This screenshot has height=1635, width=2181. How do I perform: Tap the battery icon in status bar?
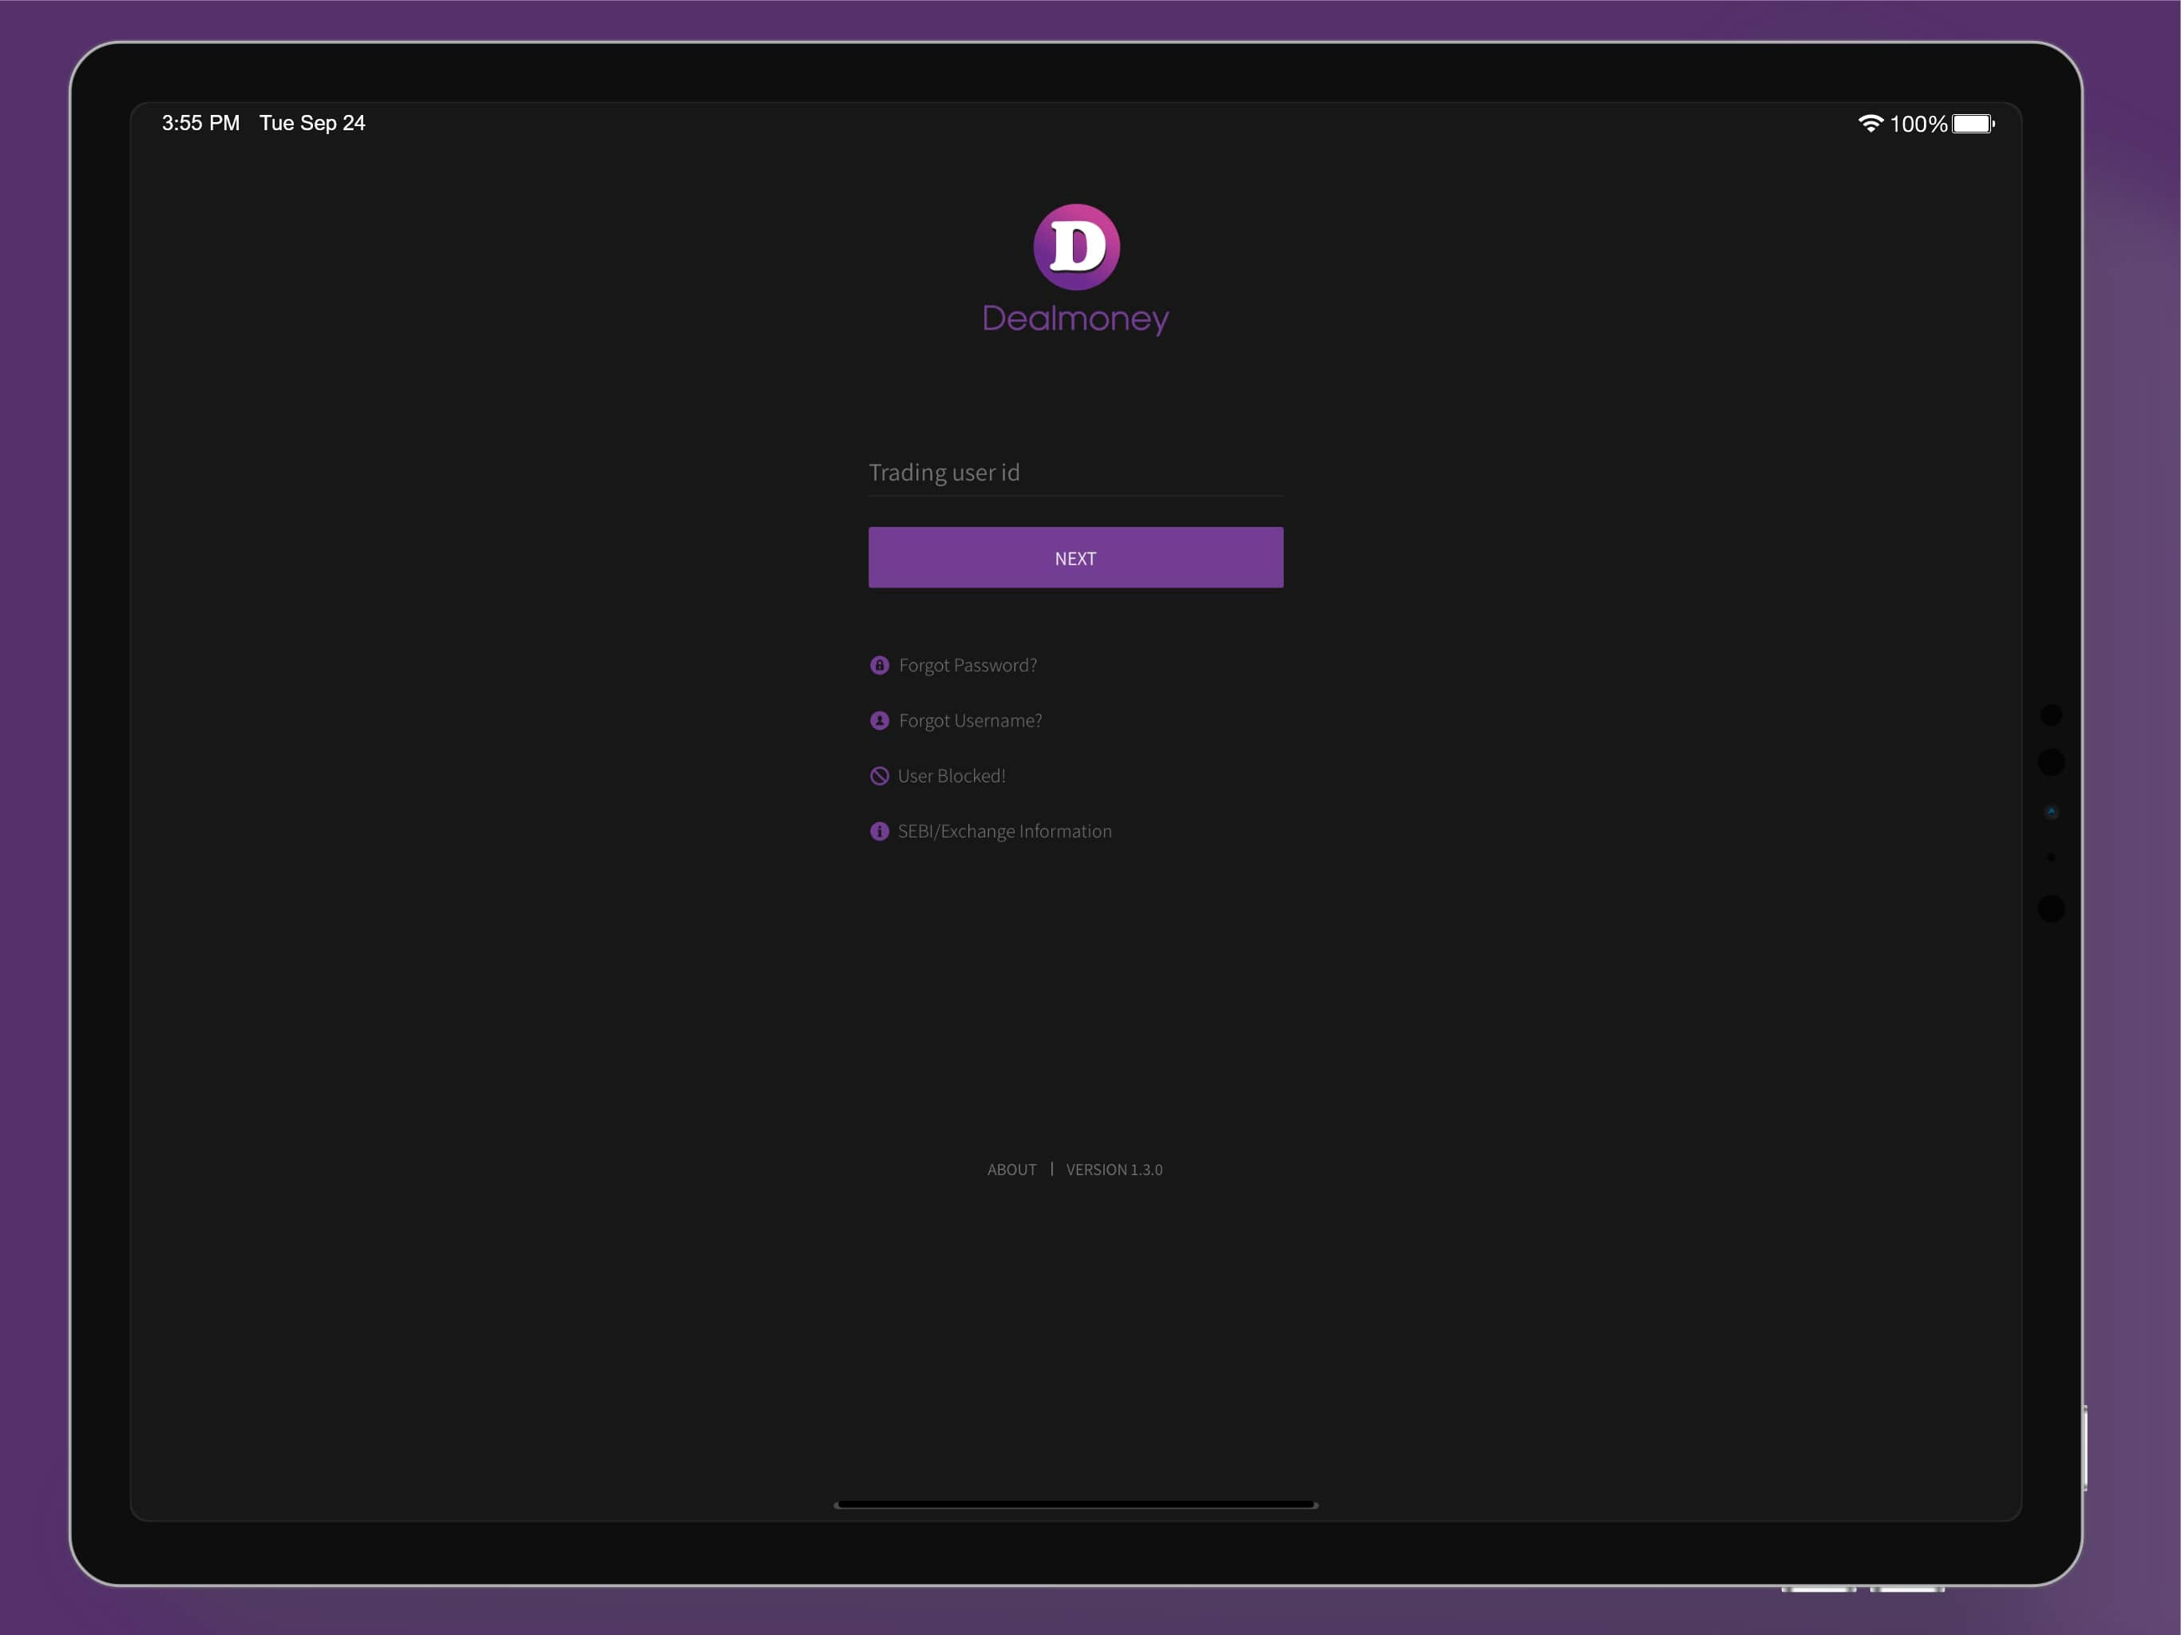(1974, 123)
